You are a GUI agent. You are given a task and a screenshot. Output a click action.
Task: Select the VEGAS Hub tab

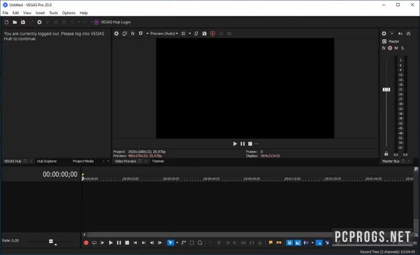12,161
